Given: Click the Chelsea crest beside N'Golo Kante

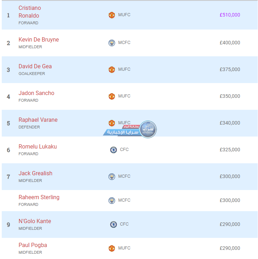Looking at the screenshot, I should (113, 225).
